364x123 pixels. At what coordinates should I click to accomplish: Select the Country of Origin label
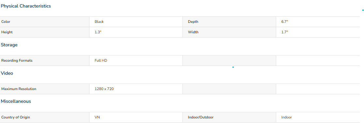point(16,117)
